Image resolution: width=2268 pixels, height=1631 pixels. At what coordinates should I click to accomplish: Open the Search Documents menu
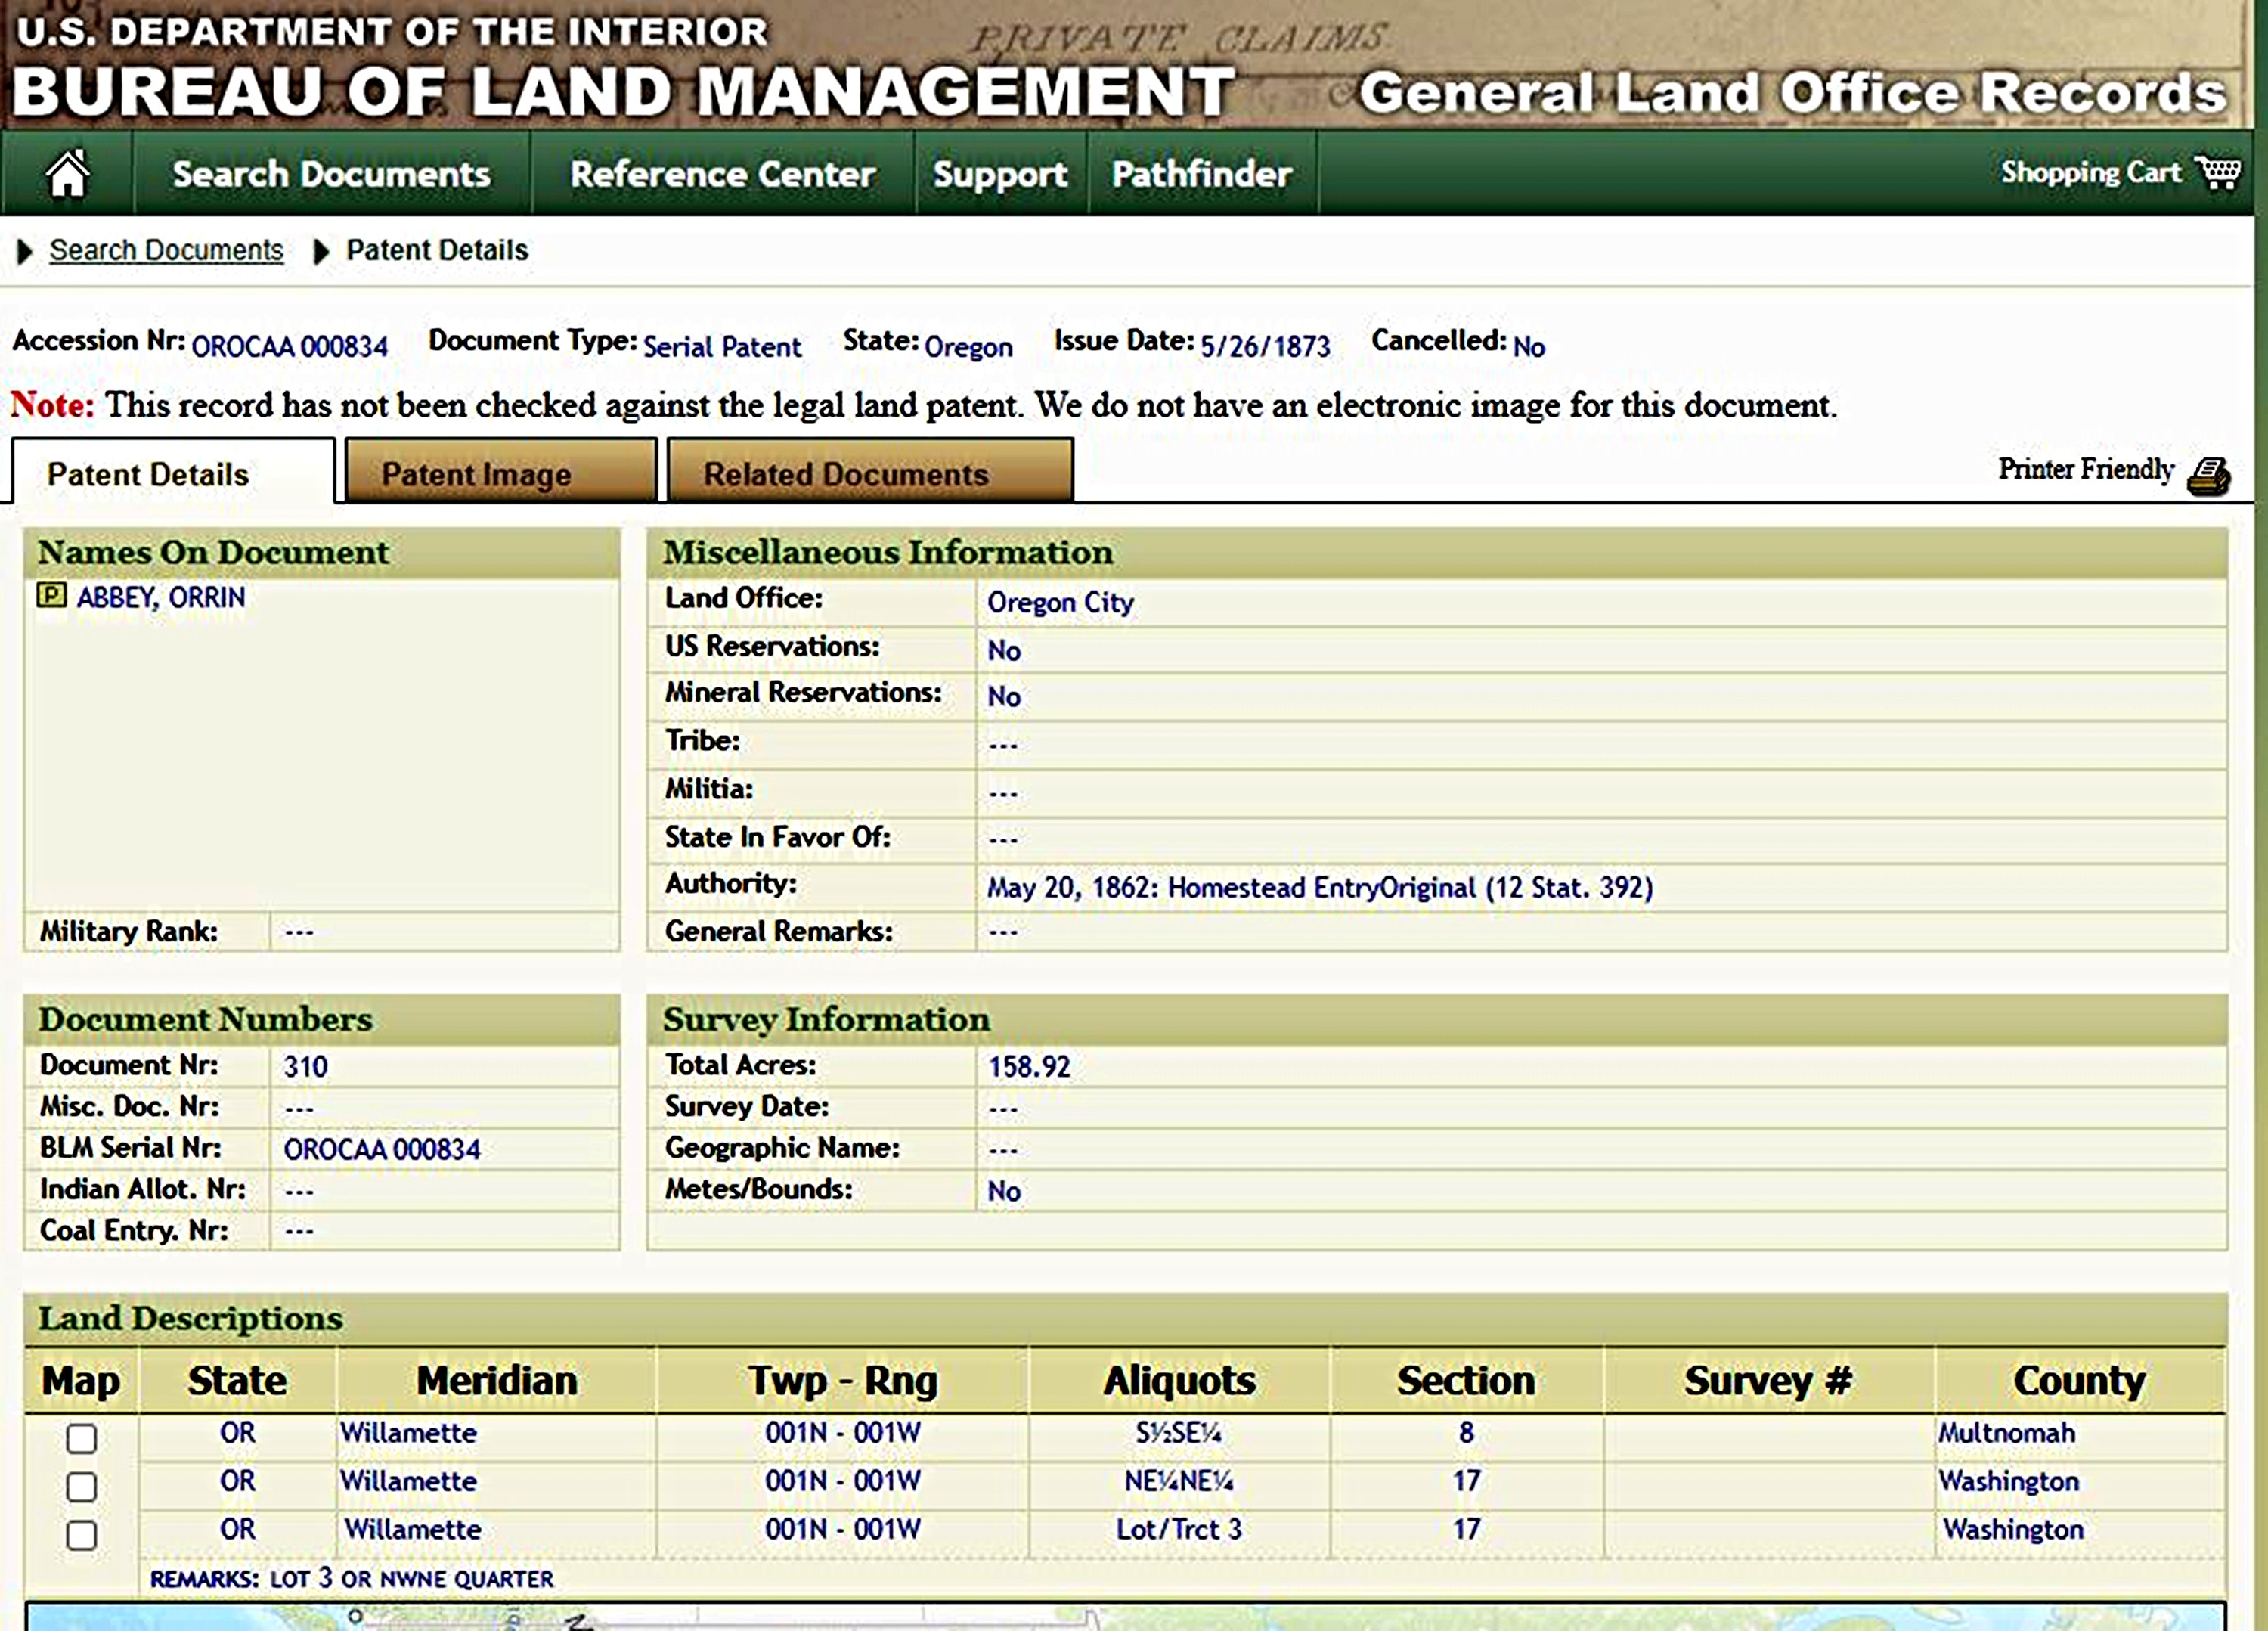[331, 174]
